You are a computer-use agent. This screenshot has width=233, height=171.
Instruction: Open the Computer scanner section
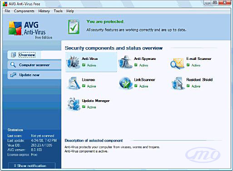tap(35, 65)
